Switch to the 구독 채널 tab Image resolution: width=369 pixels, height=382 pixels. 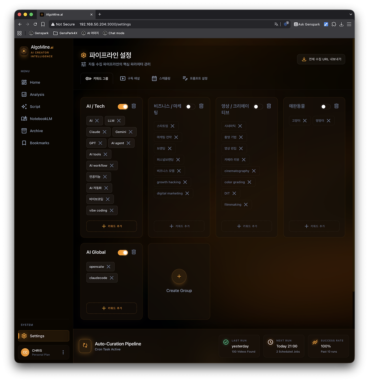click(130, 78)
